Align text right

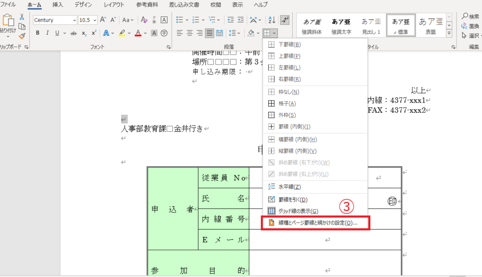(200, 33)
